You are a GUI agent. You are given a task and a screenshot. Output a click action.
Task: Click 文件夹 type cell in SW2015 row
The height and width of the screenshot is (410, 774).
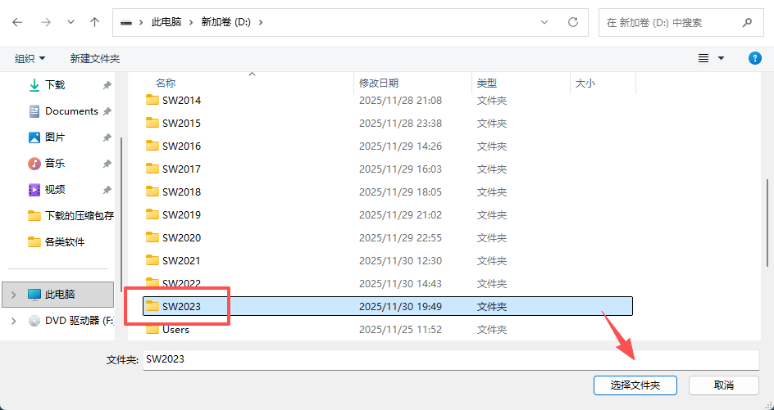[492, 124]
